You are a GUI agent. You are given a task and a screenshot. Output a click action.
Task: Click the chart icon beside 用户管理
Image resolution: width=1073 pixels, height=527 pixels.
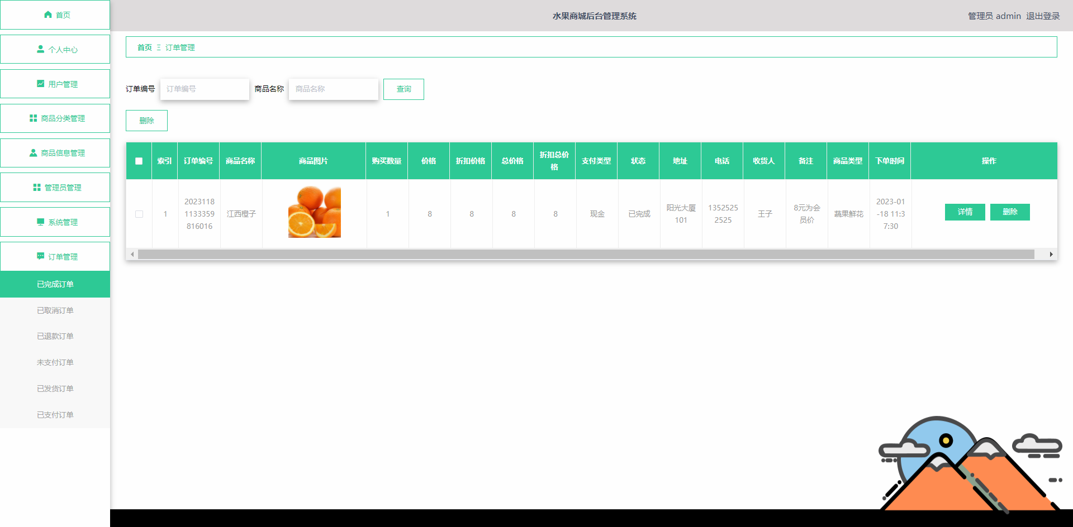[x=40, y=84]
